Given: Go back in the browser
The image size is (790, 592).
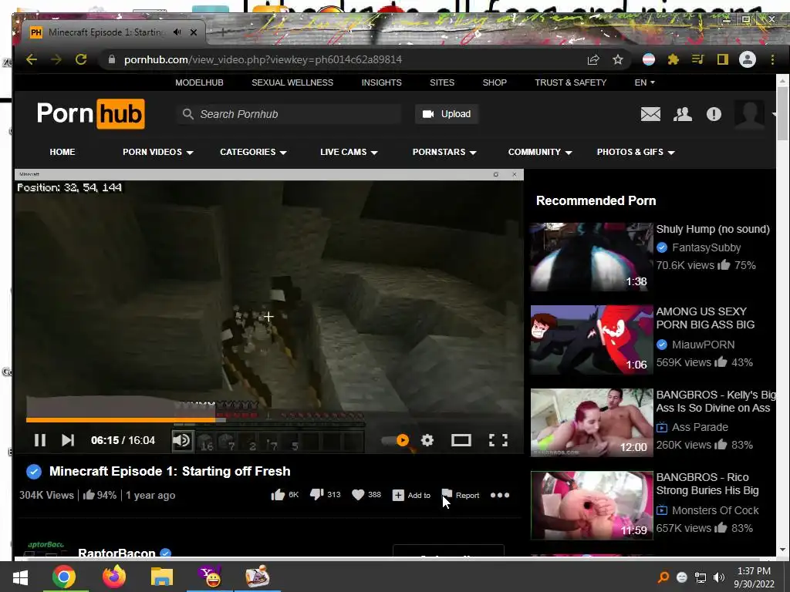Looking at the screenshot, I should 32,59.
